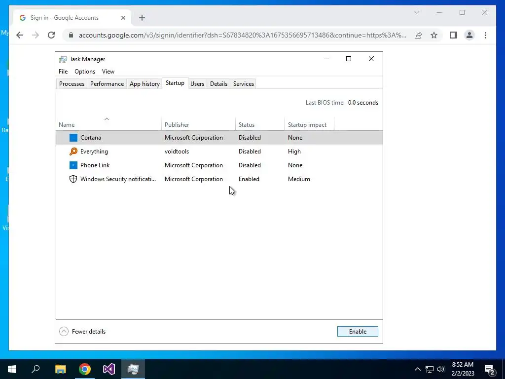Click the Task Manager title bar icon
This screenshot has width=505, height=379.
click(x=63, y=59)
